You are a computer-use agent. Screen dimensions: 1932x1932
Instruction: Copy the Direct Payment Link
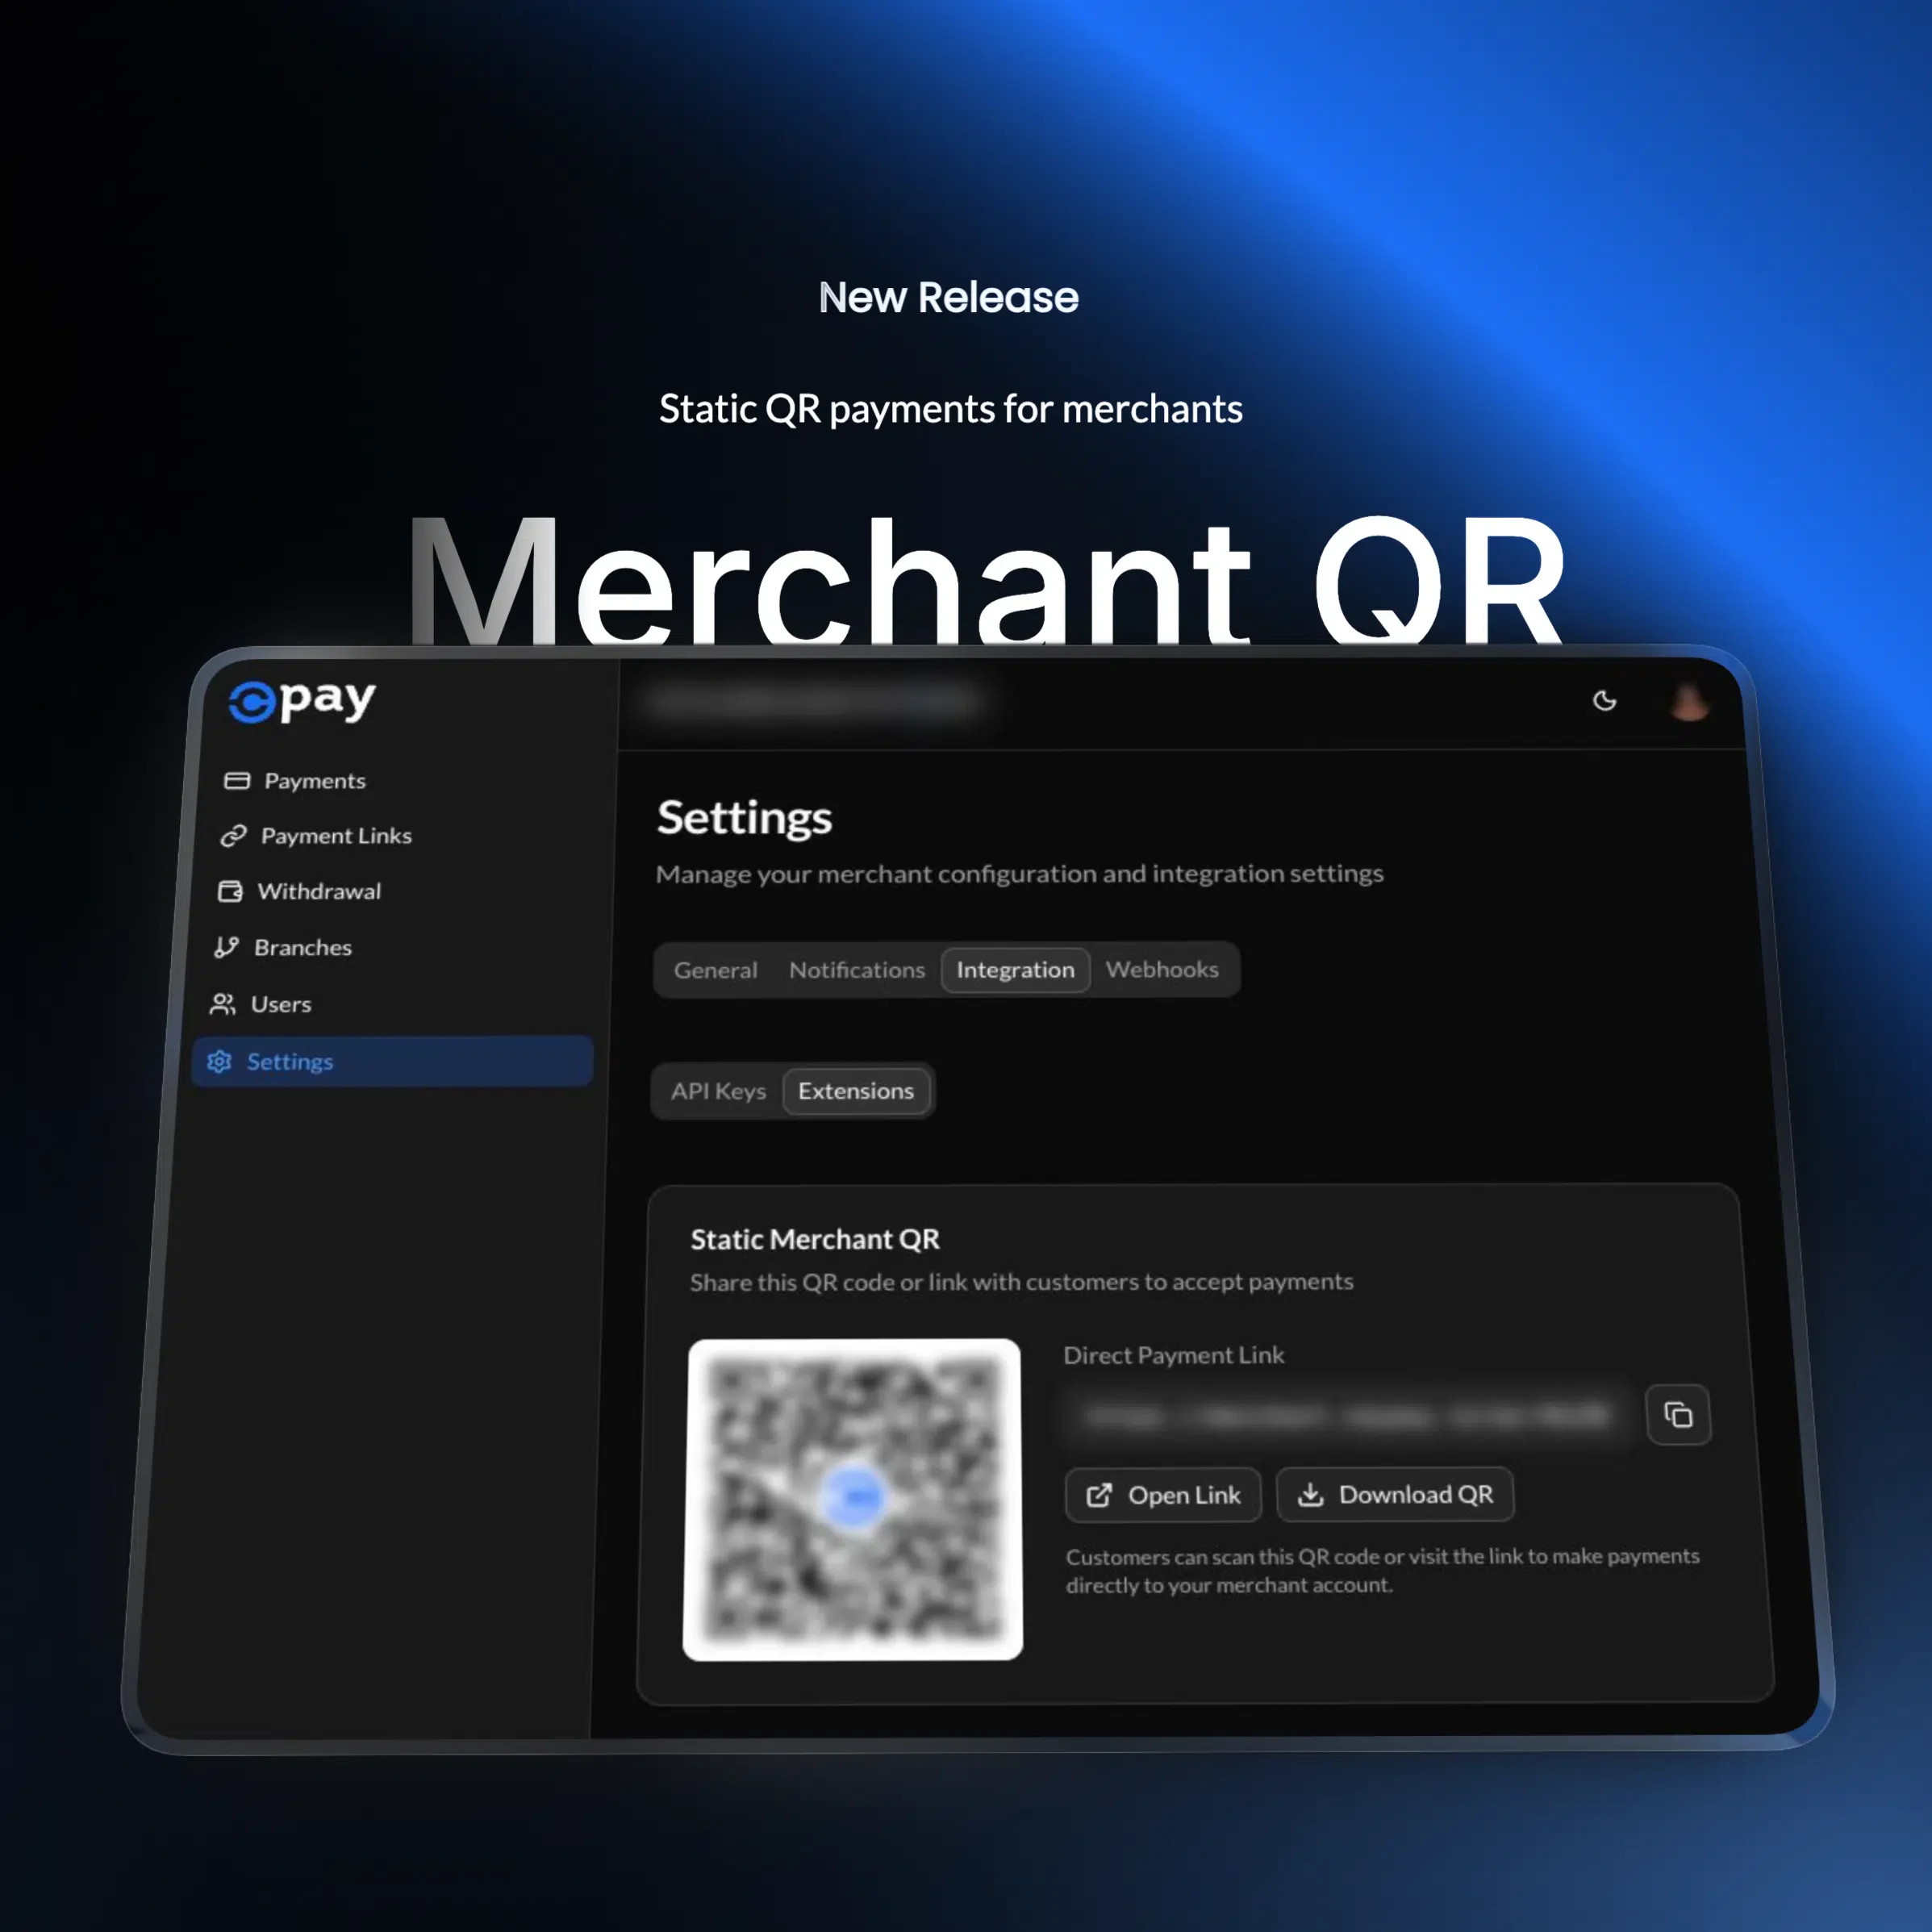click(x=1678, y=1414)
